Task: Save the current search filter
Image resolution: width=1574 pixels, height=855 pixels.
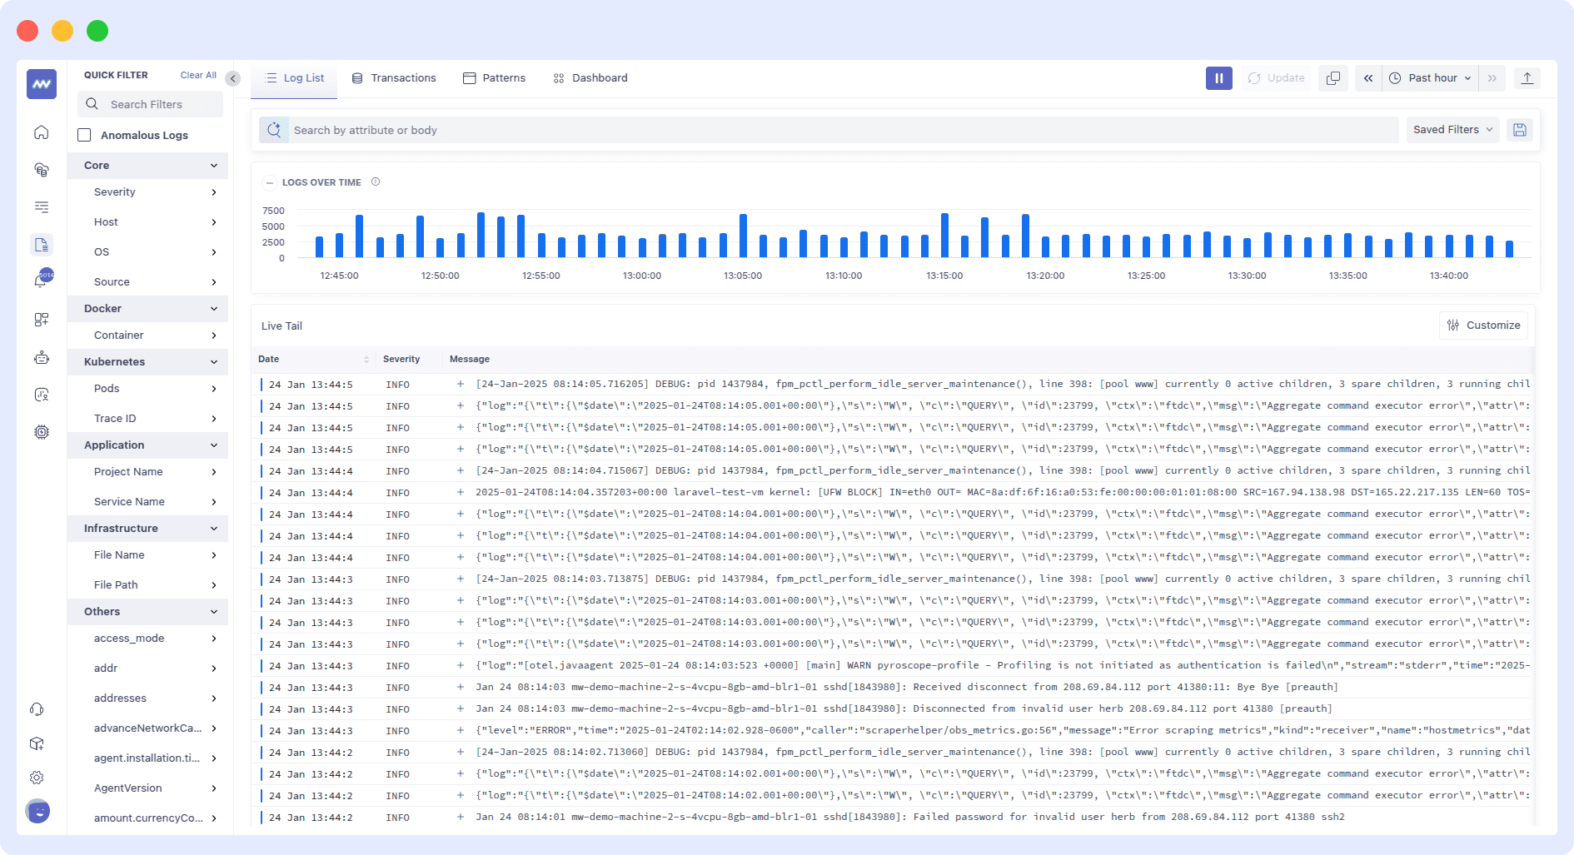Action: pos(1520,130)
